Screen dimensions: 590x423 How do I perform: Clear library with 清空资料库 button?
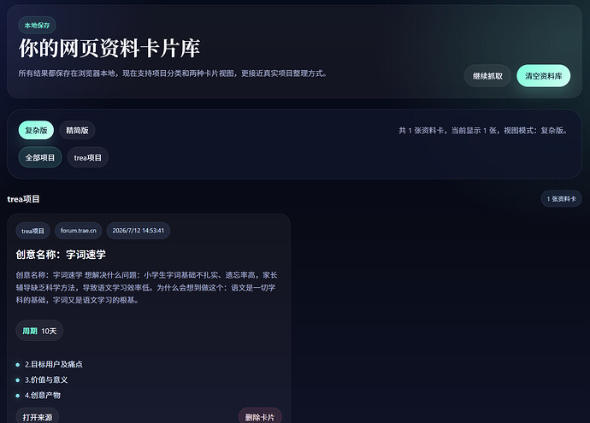(543, 76)
